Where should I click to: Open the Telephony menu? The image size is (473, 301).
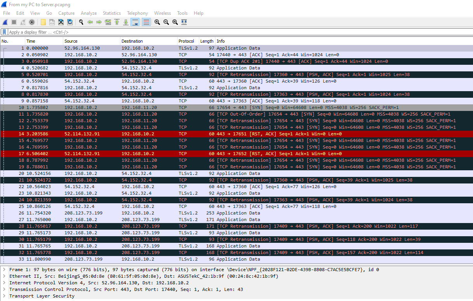tap(137, 13)
